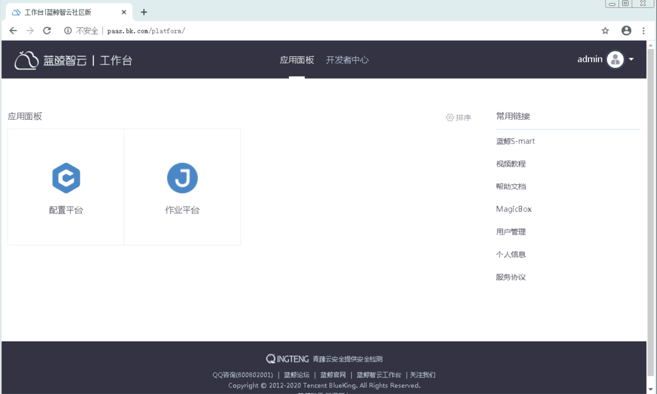The height and width of the screenshot is (394, 657).
Task: Switch to 开发者中心 tab
Action: click(x=347, y=60)
